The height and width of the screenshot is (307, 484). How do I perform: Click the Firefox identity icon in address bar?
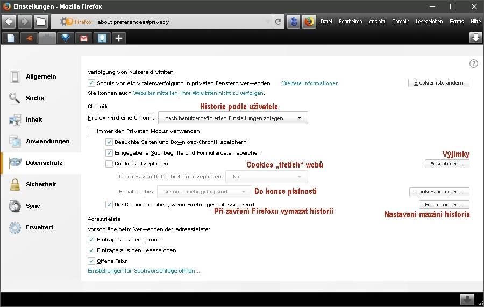click(x=76, y=22)
